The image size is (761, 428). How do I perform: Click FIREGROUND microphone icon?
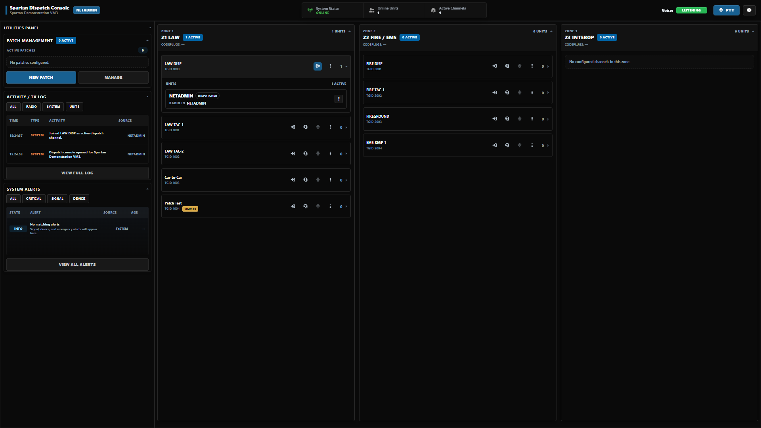point(520,119)
